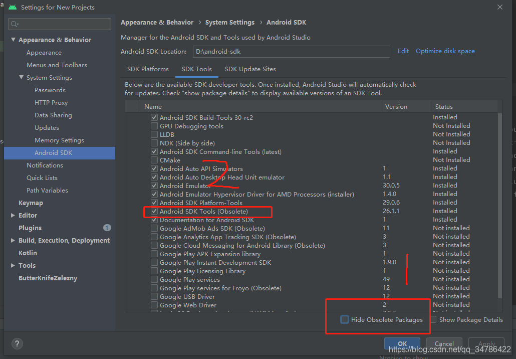Uncheck Android SDK Tools (Obsolete)
516x359 pixels.
tap(154, 211)
